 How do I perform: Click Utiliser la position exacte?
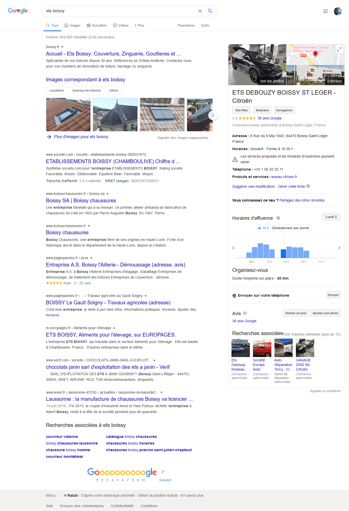[158, 495]
